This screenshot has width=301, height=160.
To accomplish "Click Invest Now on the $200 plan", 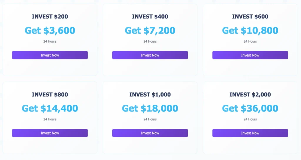I will tap(50, 55).
